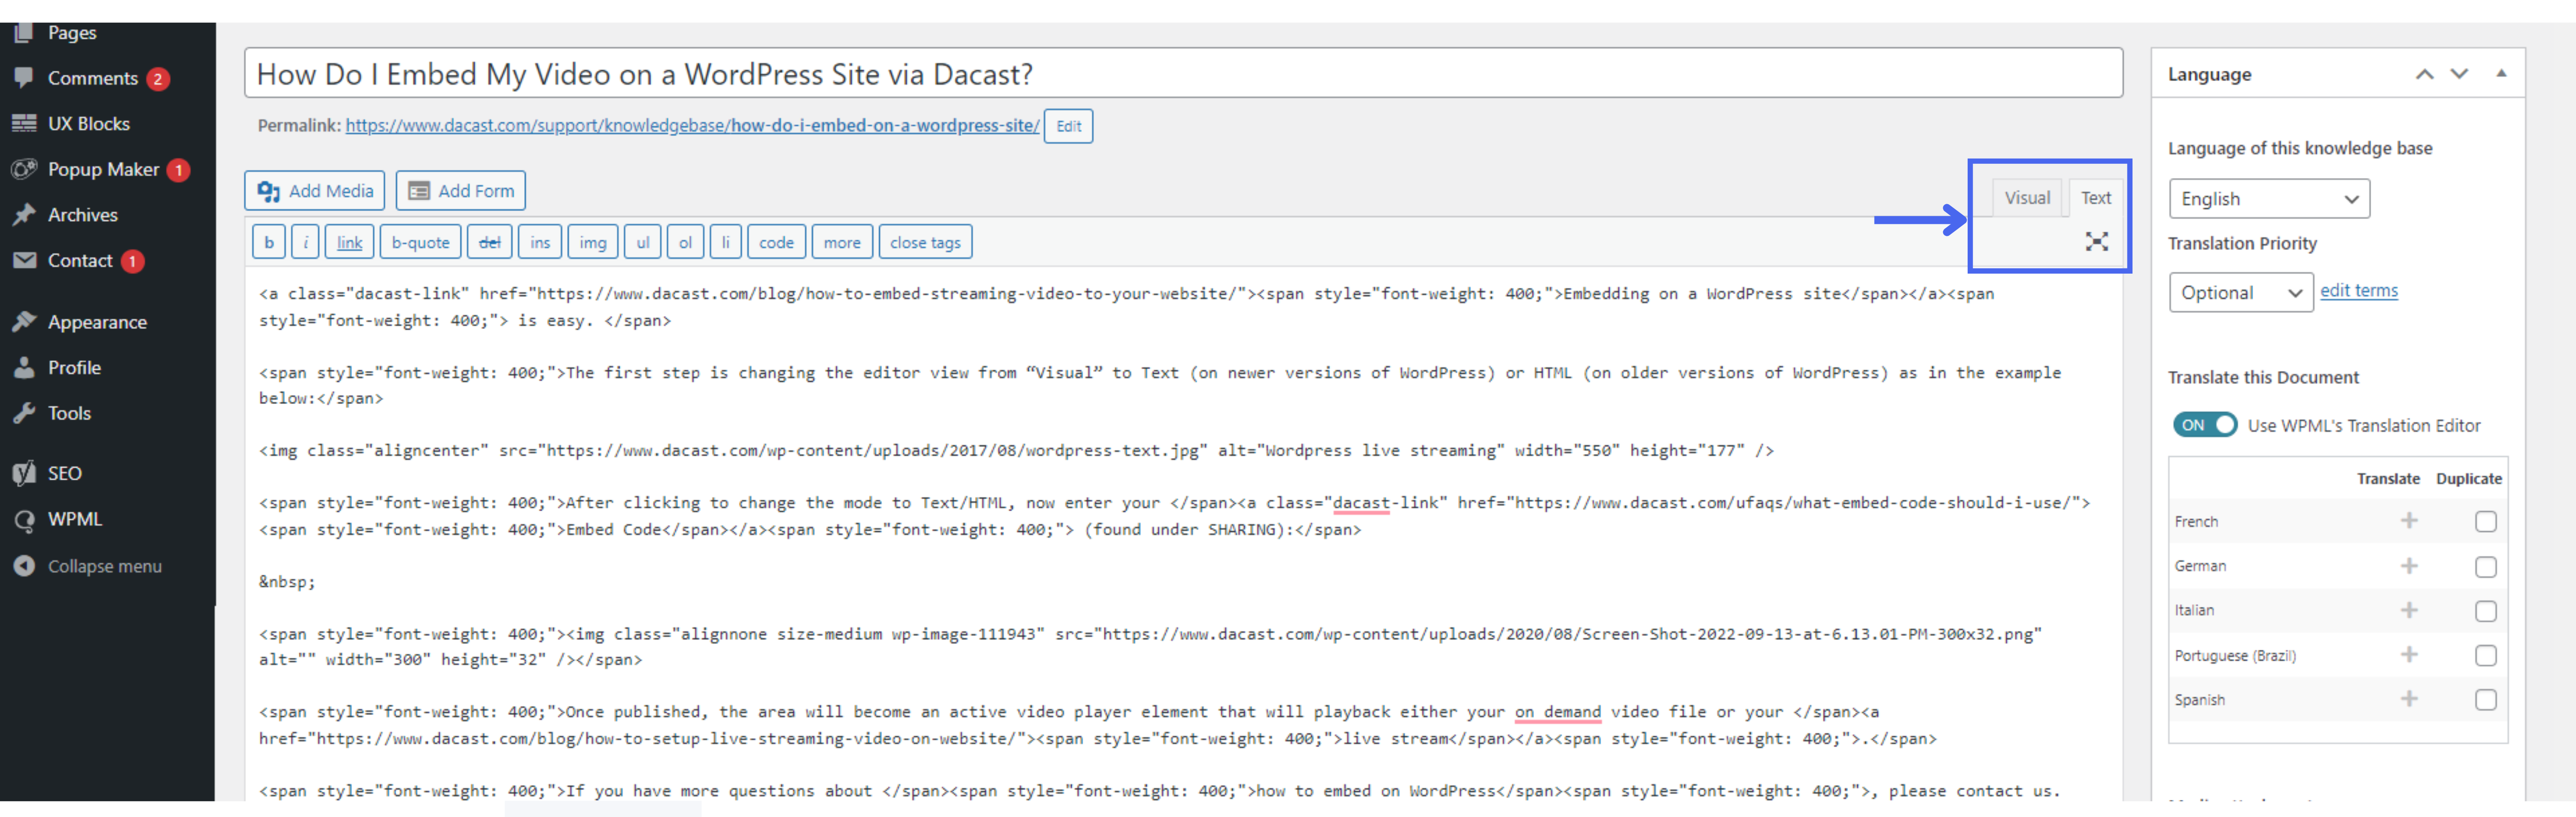The height and width of the screenshot is (817, 2576).
Task: Open the post permalink URL
Action: (x=692, y=126)
